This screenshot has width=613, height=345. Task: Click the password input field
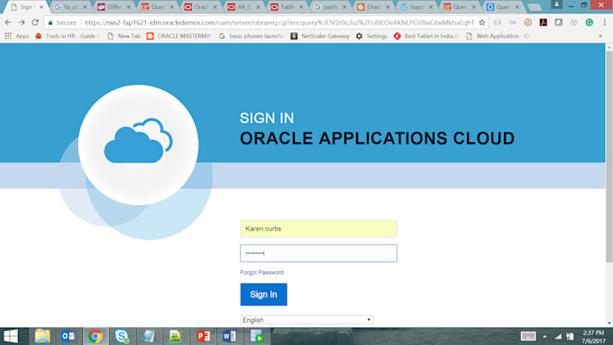point(318,253)
